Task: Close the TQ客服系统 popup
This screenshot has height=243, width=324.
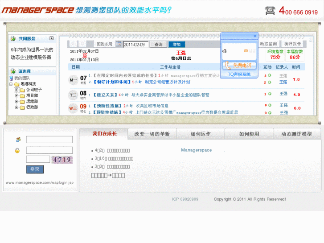Action: coord(255,36)
